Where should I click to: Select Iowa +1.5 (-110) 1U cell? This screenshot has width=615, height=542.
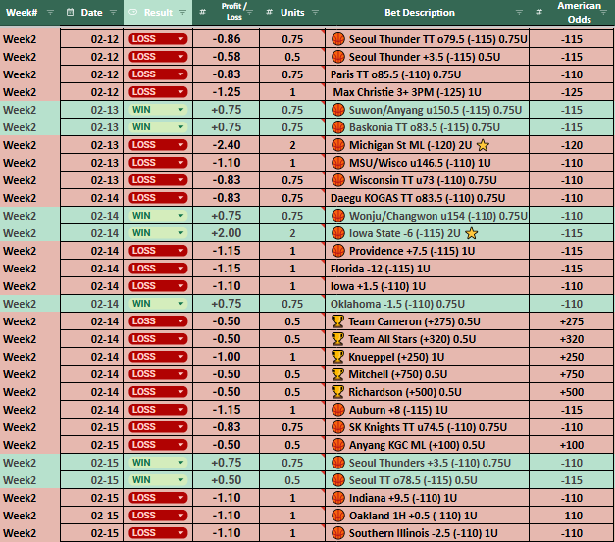[x=427, y=286]
